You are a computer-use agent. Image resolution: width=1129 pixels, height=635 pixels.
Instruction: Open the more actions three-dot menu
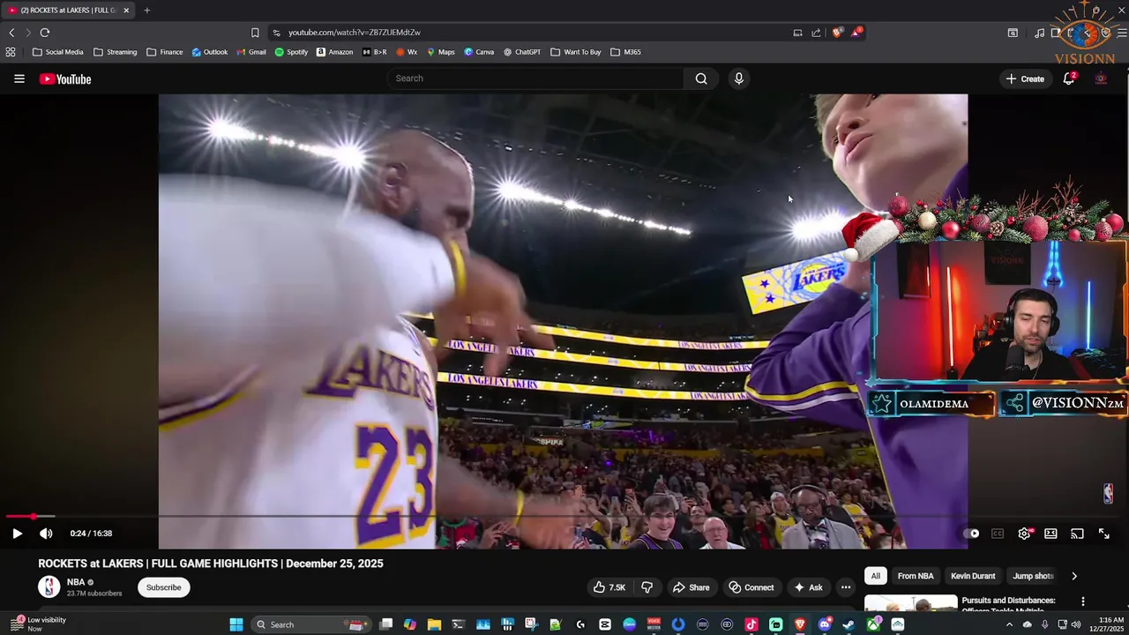[x=845, y=587]
